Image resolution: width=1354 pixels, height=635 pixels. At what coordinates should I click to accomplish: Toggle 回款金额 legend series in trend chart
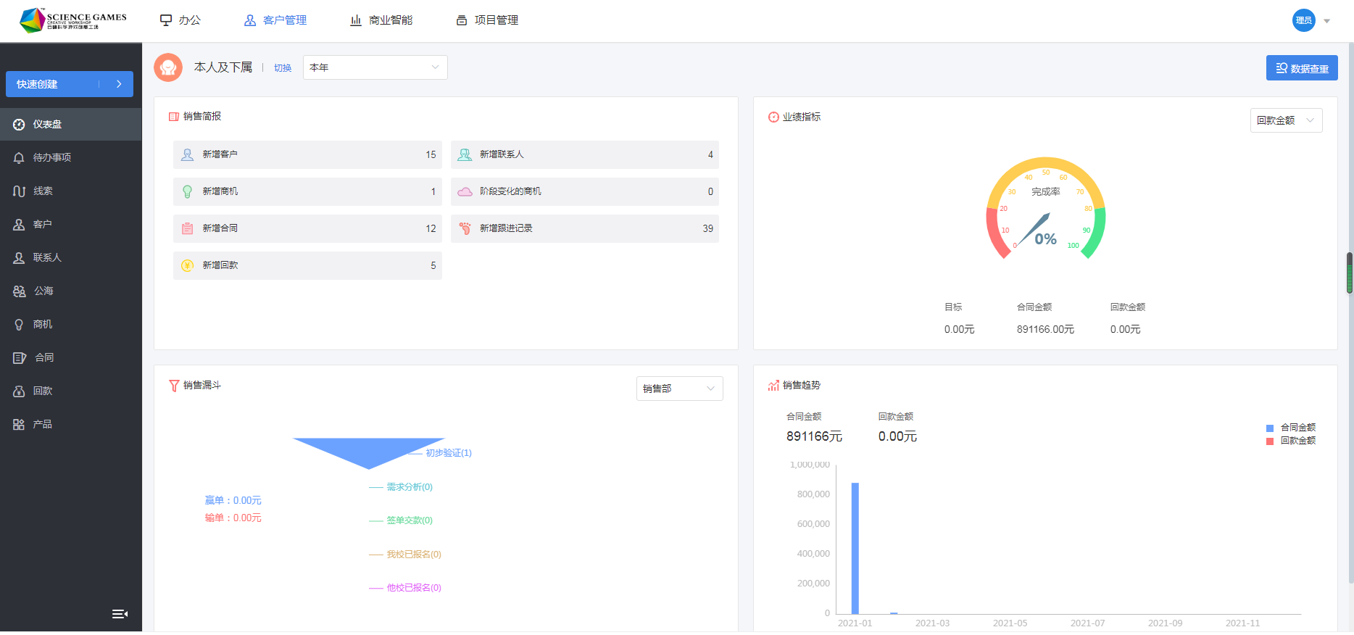(1290, 441)
